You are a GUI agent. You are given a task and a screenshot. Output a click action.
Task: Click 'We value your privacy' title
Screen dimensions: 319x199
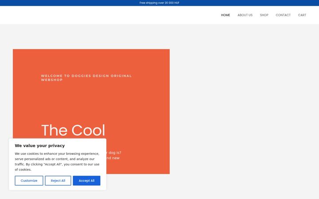[40, 145]
